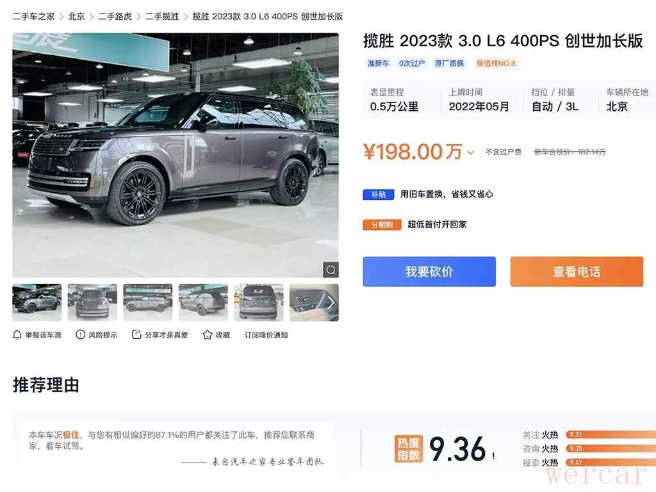The width and height of the screenshot is (656, 492).
Task: Click the 保值榜NO.8 tag
Action: [496, 63]
